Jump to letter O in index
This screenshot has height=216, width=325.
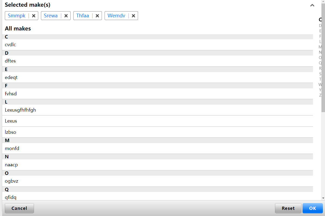320,58
